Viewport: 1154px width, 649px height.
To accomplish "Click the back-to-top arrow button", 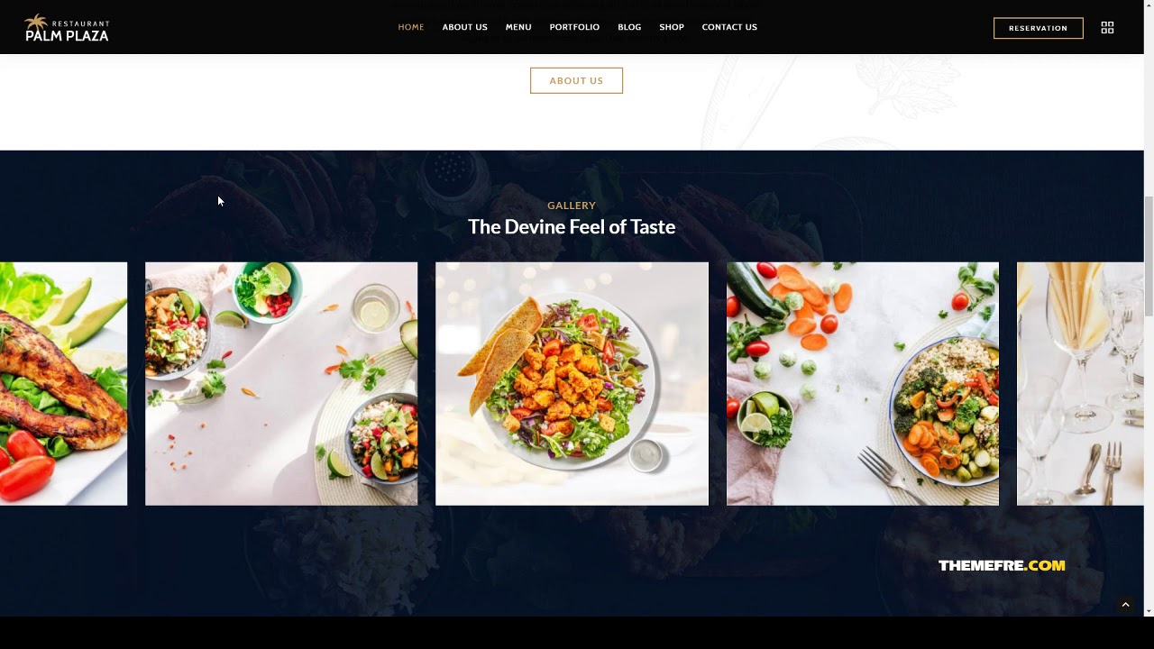I will click(1125, 605).
